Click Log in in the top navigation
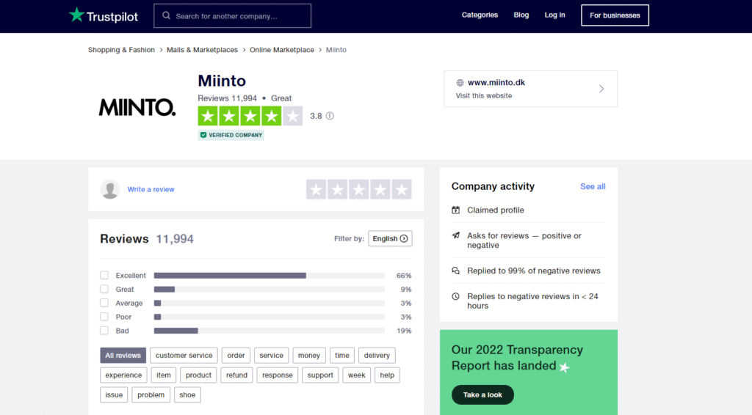The image size is (752, 415). [555, 15]
